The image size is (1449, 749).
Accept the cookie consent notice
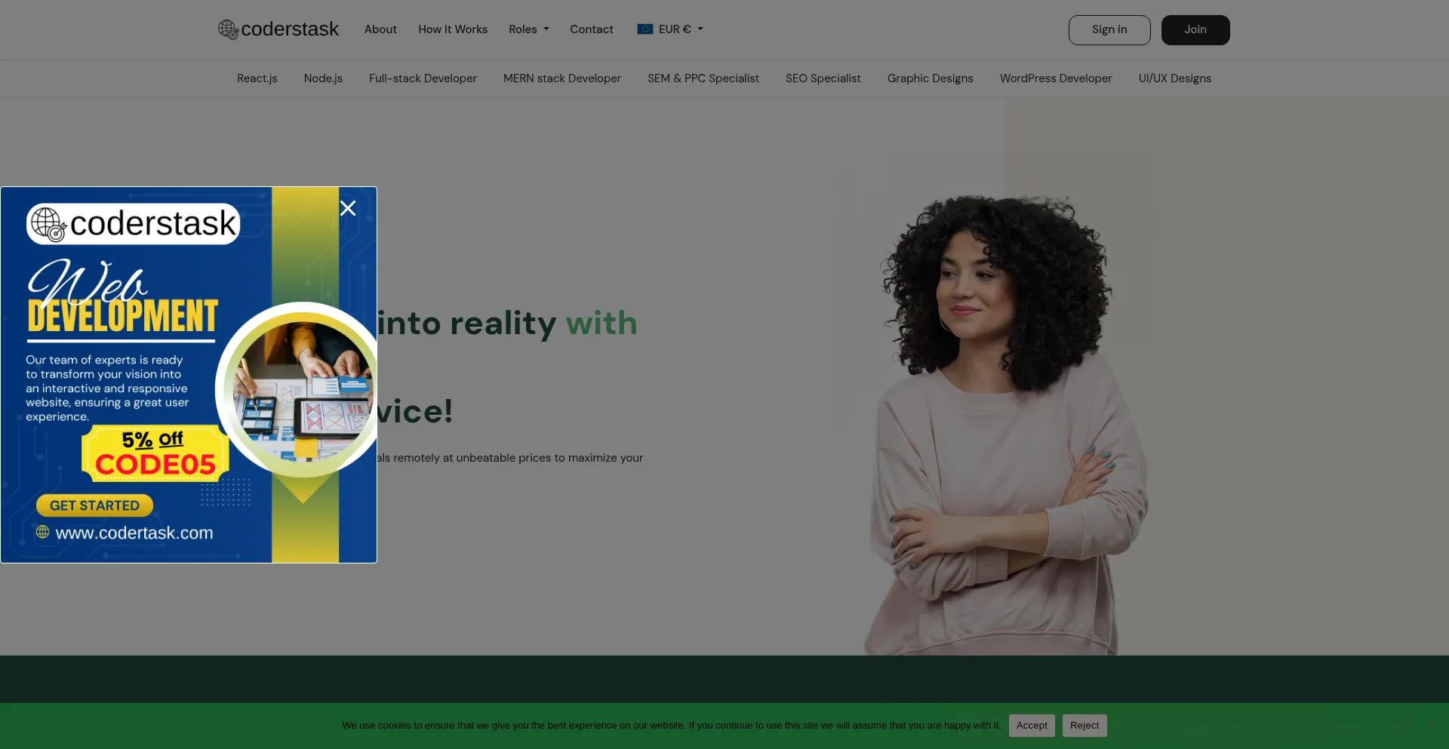coord(1031,725)
